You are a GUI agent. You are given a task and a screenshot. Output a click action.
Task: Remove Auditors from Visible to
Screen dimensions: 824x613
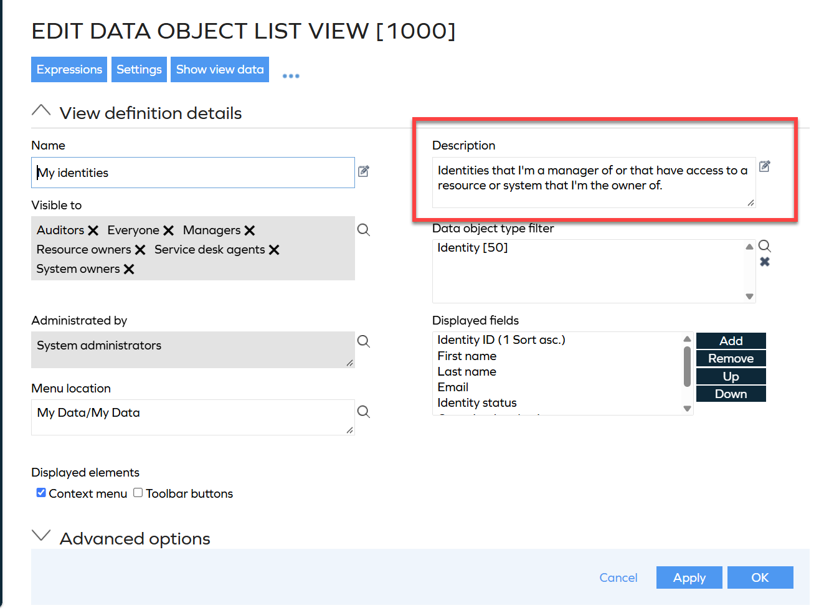pyautogui.click(x=93, y=230)
